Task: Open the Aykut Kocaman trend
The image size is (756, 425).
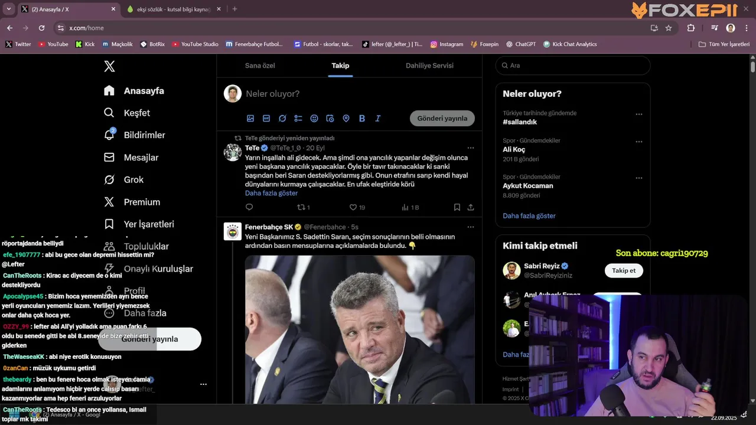Action: click(528, 186)
